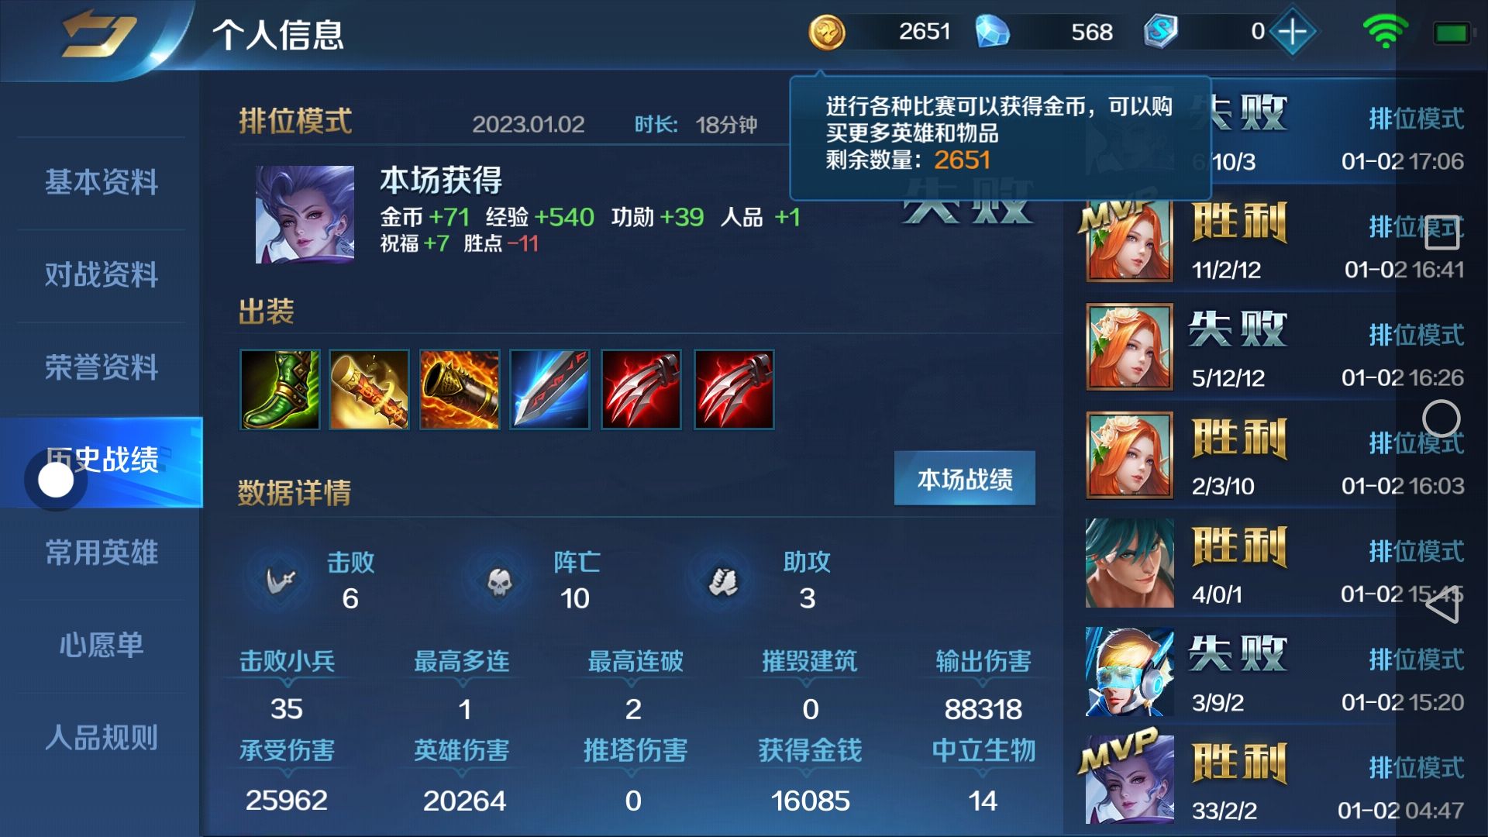Tap the blue diamond currency icon

[992, 32]
